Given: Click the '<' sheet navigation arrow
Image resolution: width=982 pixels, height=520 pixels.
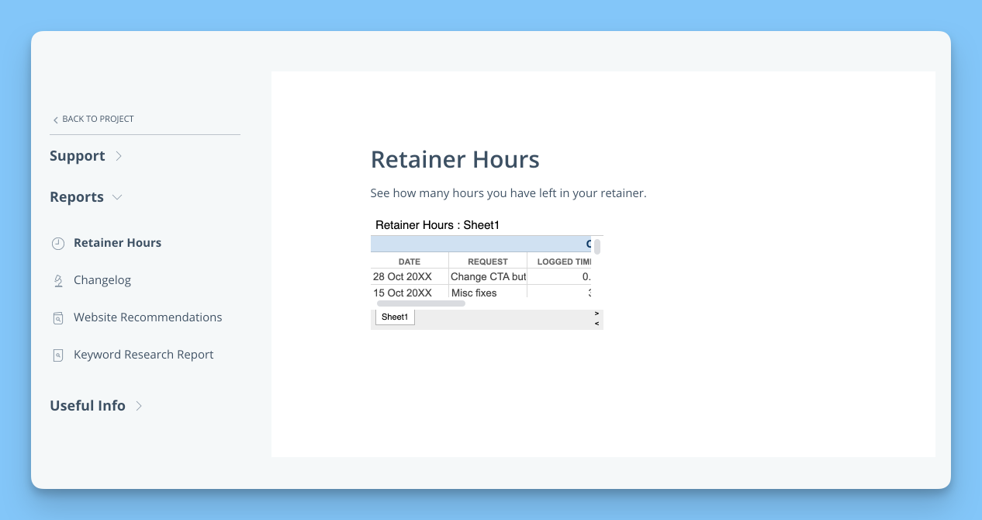Looking at the screenshot, I should (x=596, y=324).
